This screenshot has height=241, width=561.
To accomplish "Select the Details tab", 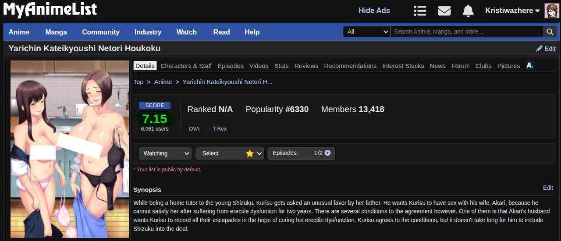I will (145, 66).
